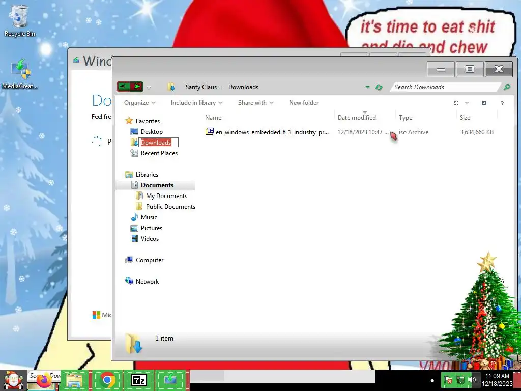Click the Downloads folder icon in address bar
This screenshot has width=521, height=391.
(x=171, y=87)
